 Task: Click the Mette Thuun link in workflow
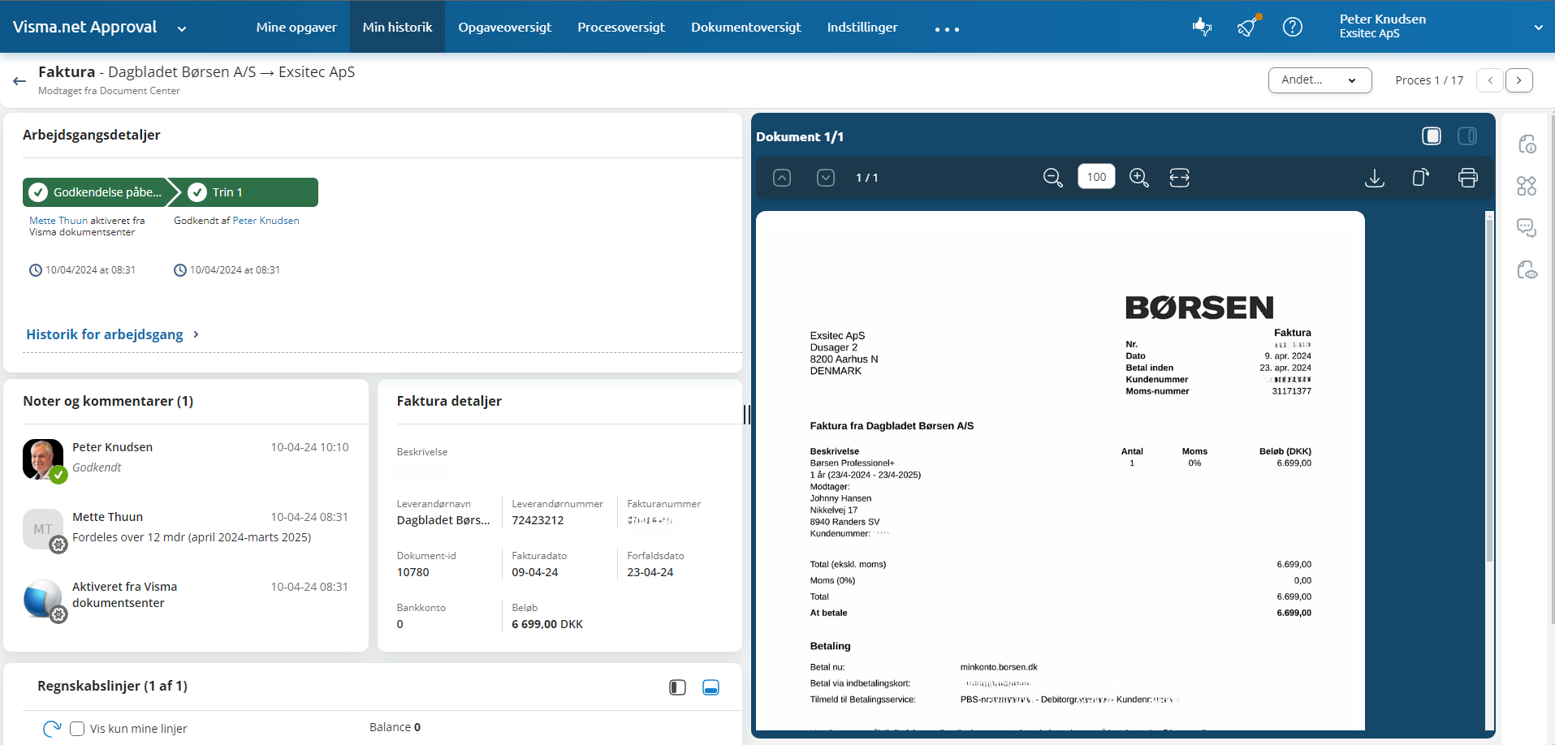(58, 221)
